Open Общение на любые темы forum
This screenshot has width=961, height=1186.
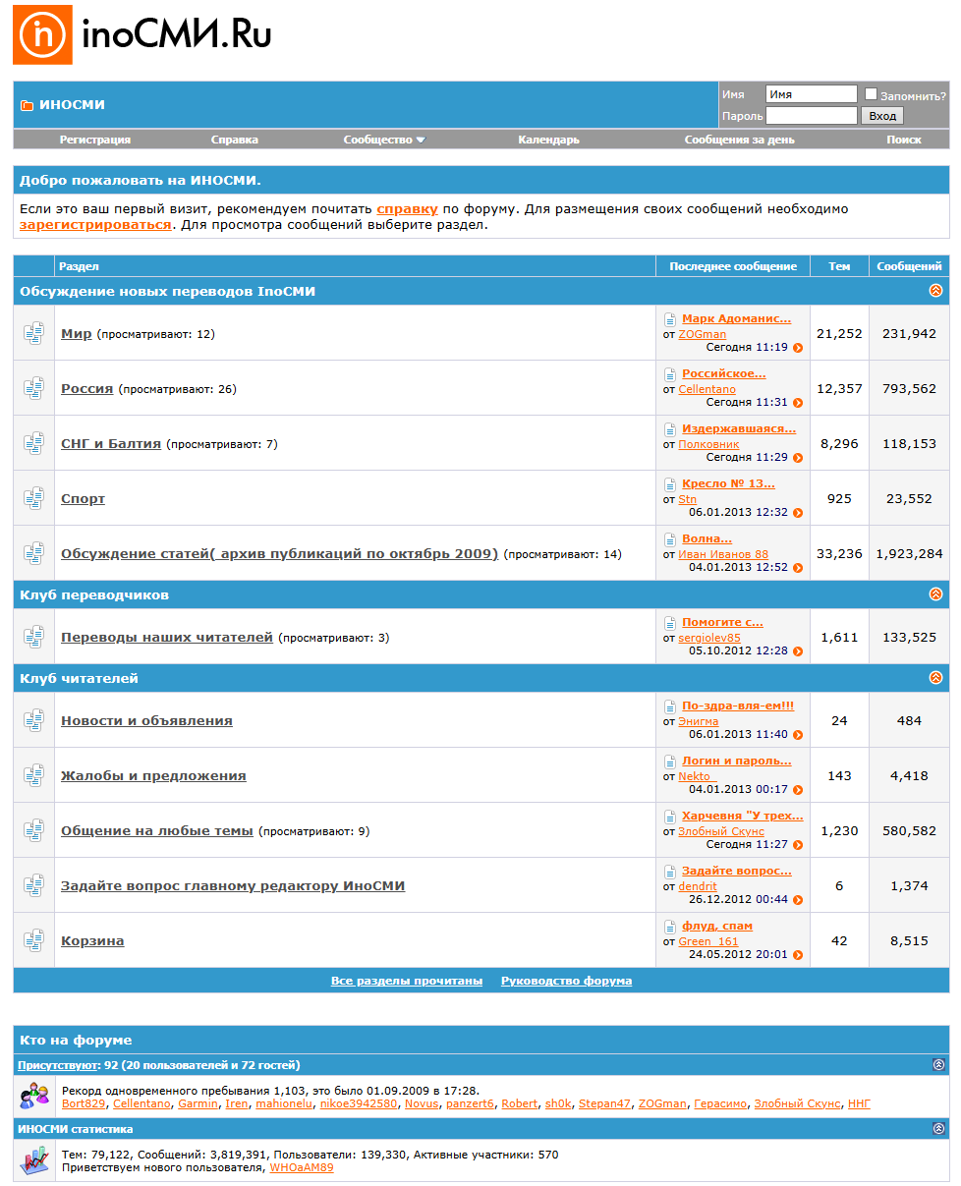tap(157, 831)
